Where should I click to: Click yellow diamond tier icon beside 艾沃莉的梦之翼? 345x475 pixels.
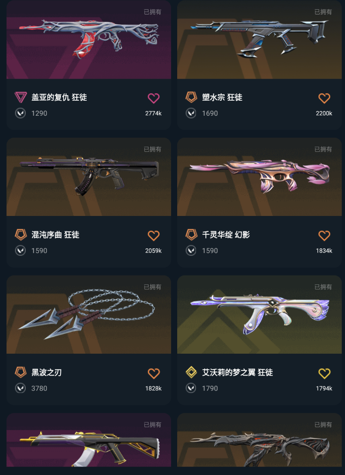click(x=191, y=372)
